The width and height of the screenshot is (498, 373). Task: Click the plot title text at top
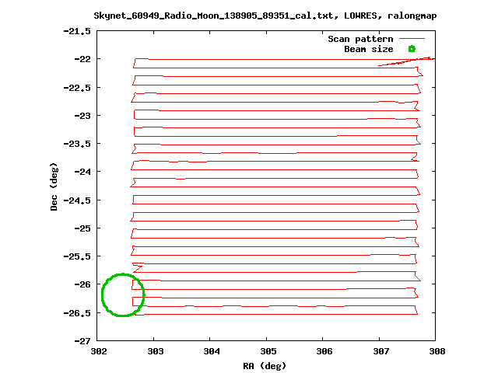coord(265,16)
